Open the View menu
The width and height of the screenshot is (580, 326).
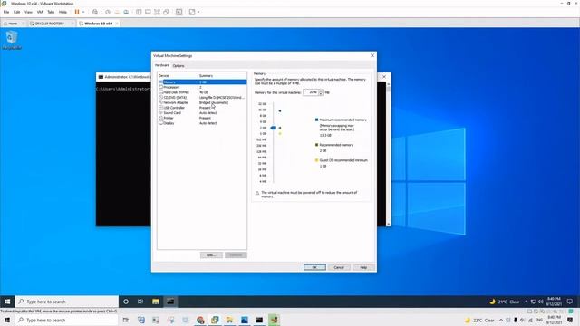coord(28,12)
